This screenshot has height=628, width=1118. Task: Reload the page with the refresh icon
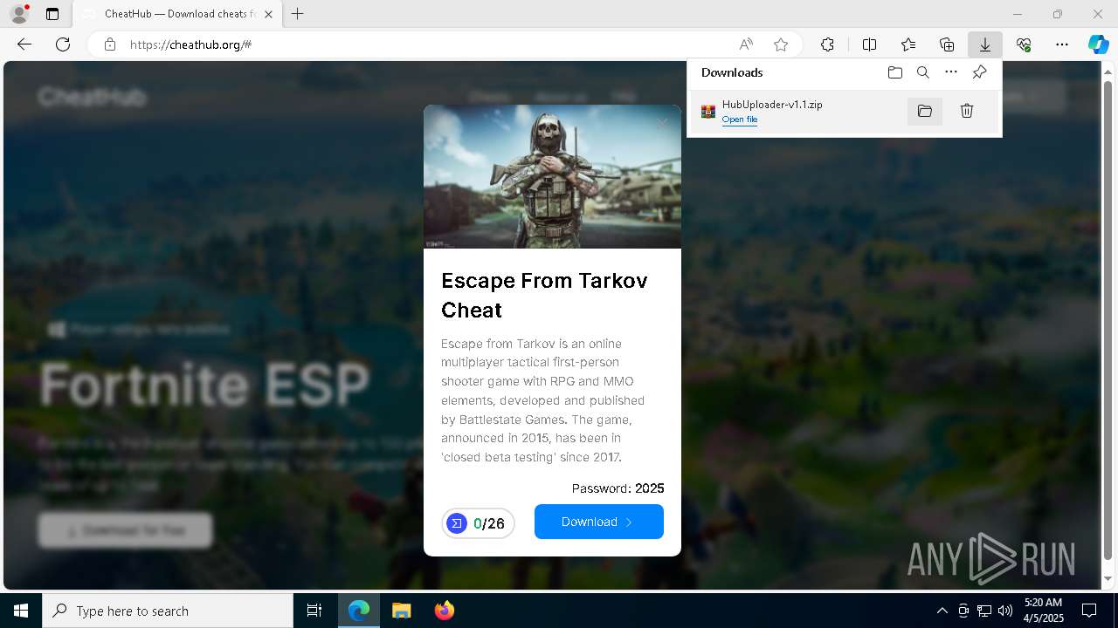click(x=63, y=44)
